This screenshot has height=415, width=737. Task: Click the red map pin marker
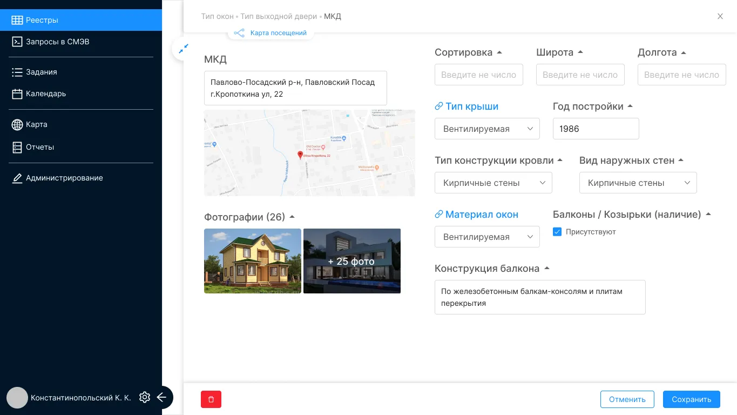click(301, 155)
